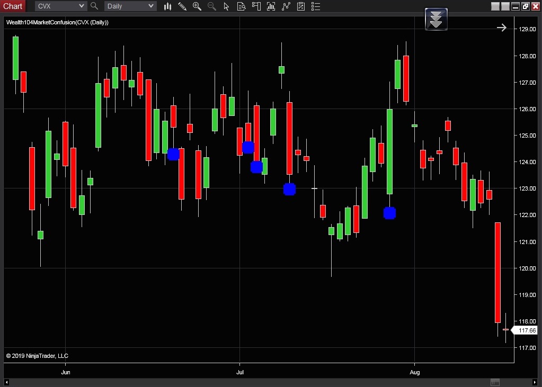The height and width of the screenshot is (387, 542).
Task: Click the zoom in magnifier icon
Action: (197, 6)
